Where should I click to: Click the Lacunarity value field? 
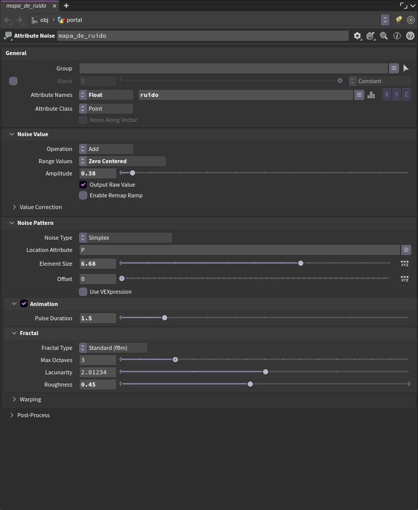coord(98,372)
